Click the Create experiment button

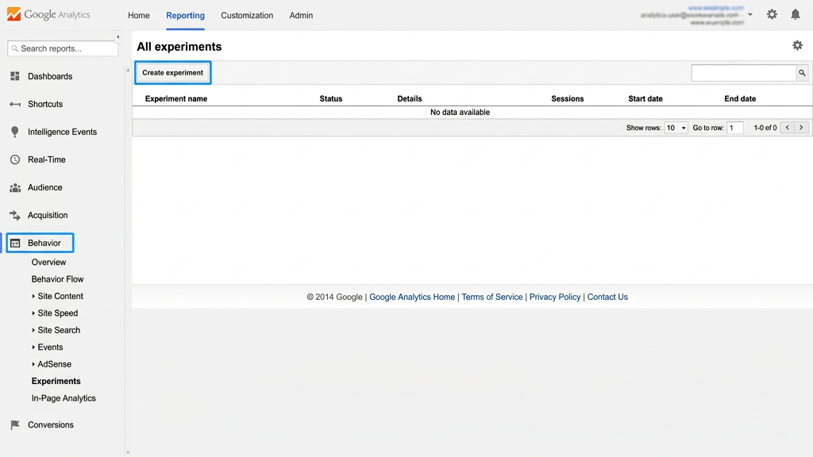172,72
